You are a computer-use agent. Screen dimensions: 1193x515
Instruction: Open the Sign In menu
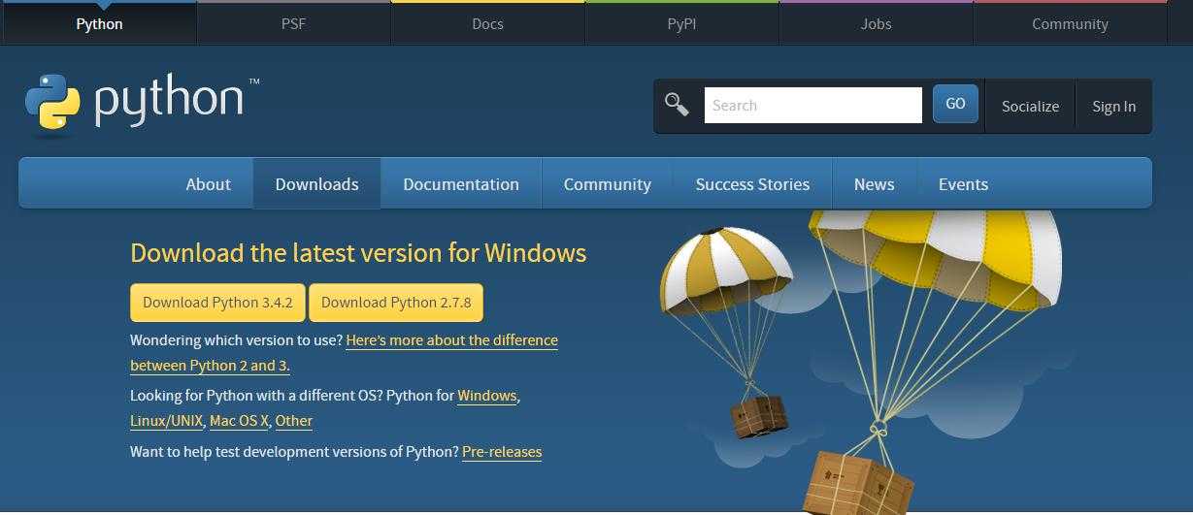click(1113, 106)
